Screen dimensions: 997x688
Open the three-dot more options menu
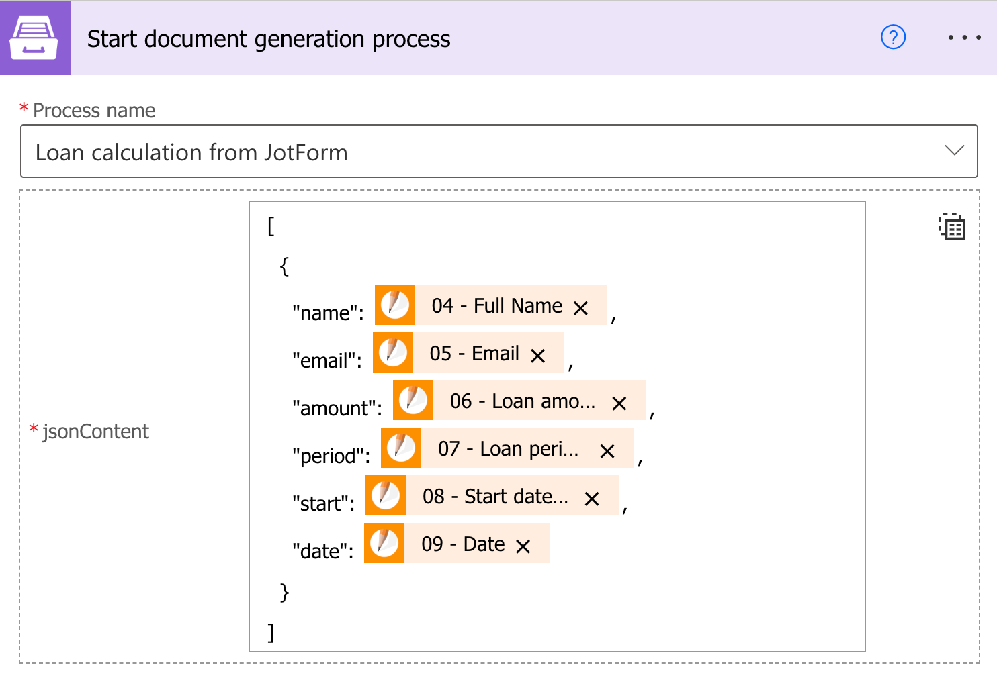964,37
